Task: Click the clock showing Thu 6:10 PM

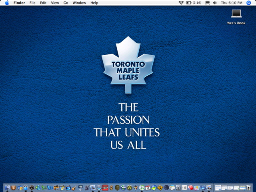Action: point(232,3)
